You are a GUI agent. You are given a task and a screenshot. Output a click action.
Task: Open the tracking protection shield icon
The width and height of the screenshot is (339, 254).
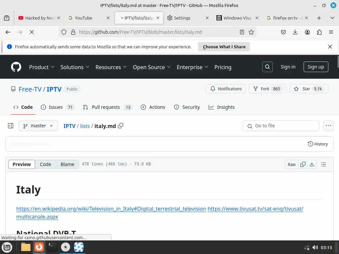pos(64,32)
